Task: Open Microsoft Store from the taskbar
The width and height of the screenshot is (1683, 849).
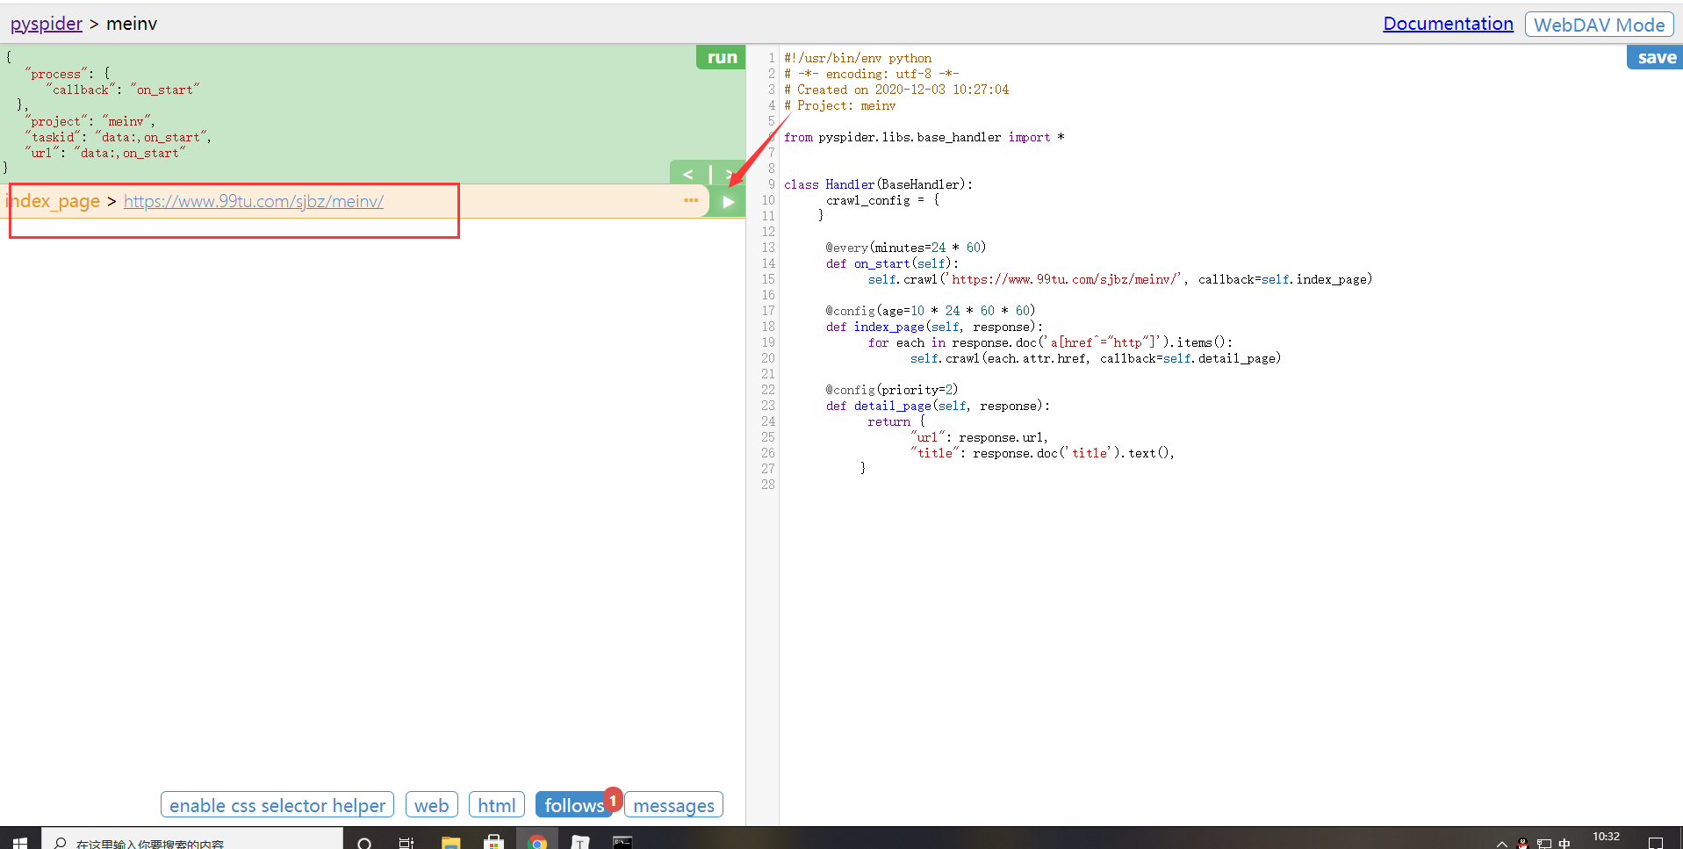Action: (x=493, y=843)
